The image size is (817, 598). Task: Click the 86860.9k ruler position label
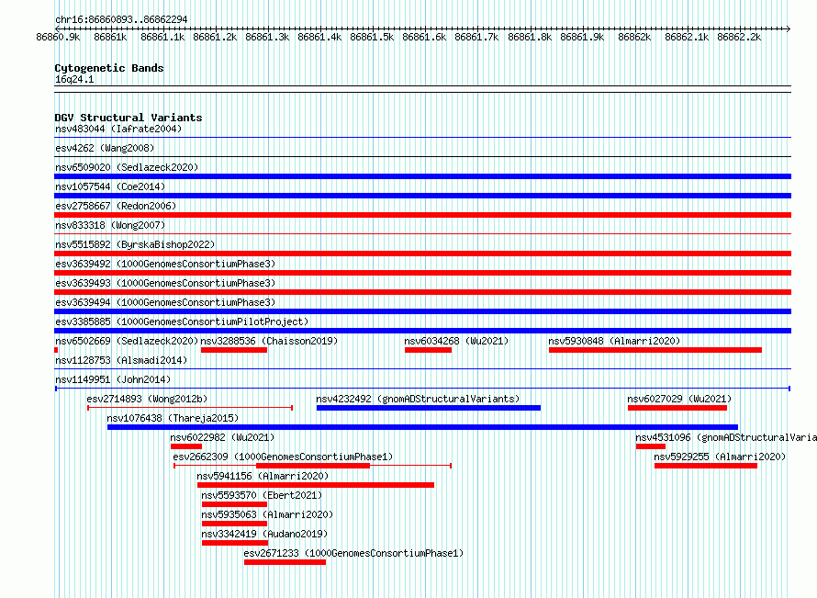tap(58, 37)
